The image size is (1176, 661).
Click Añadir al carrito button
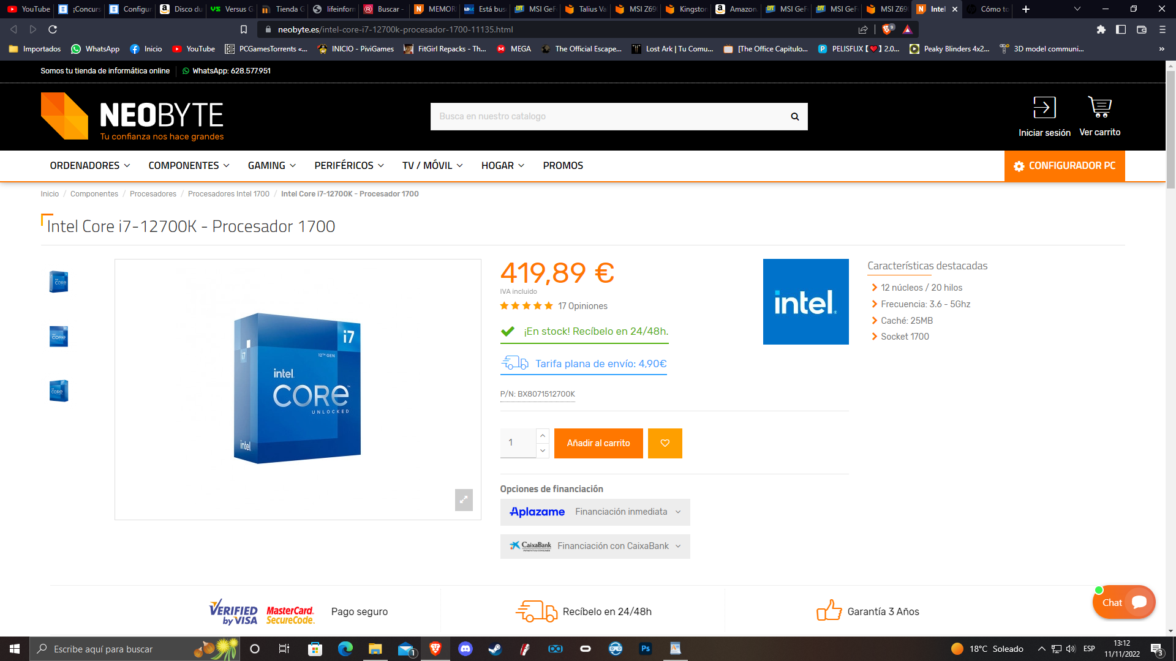click(x=598, y=443)
